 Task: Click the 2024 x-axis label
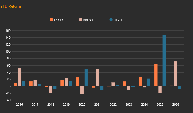coord(144,105)
